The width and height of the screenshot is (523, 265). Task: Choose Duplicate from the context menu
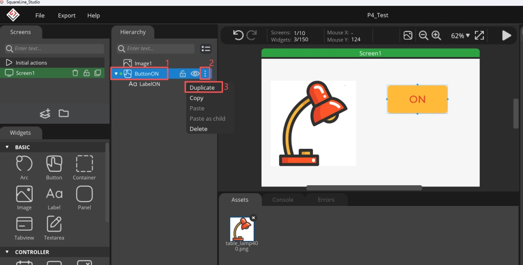pyautogui.click(x=202, y=88)
